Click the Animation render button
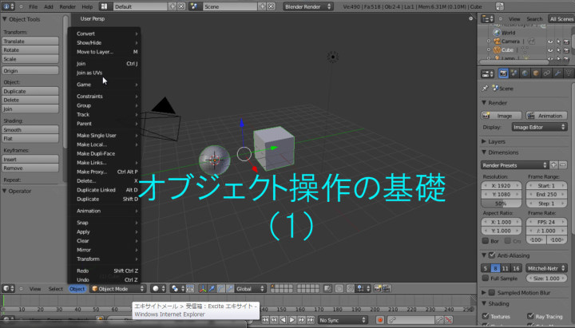The image size is (575, 328). [546, 115]
